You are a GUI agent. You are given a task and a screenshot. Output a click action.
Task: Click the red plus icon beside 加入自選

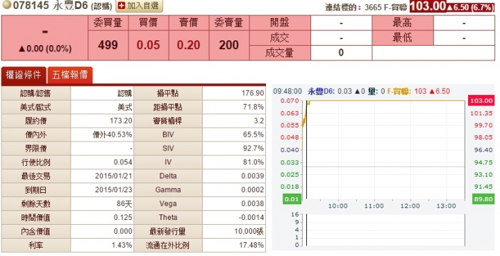[x=122, y=6]
